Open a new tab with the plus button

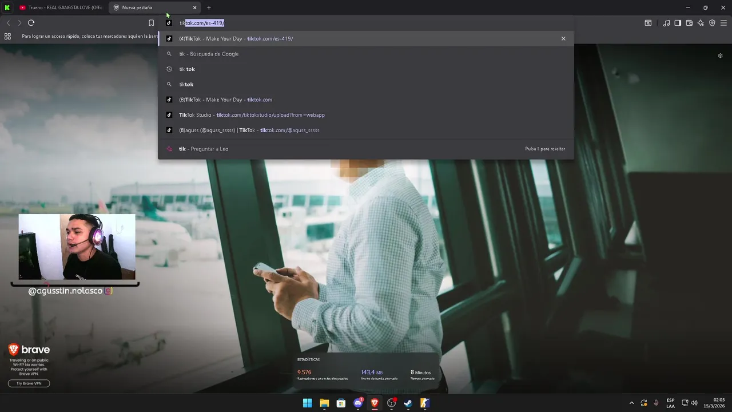(209, 7)
